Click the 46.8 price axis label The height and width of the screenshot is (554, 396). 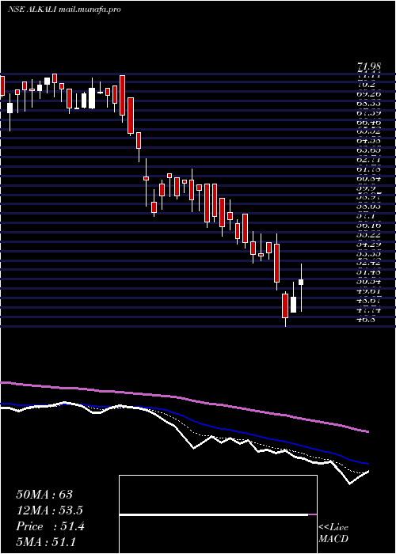(366, 320)
